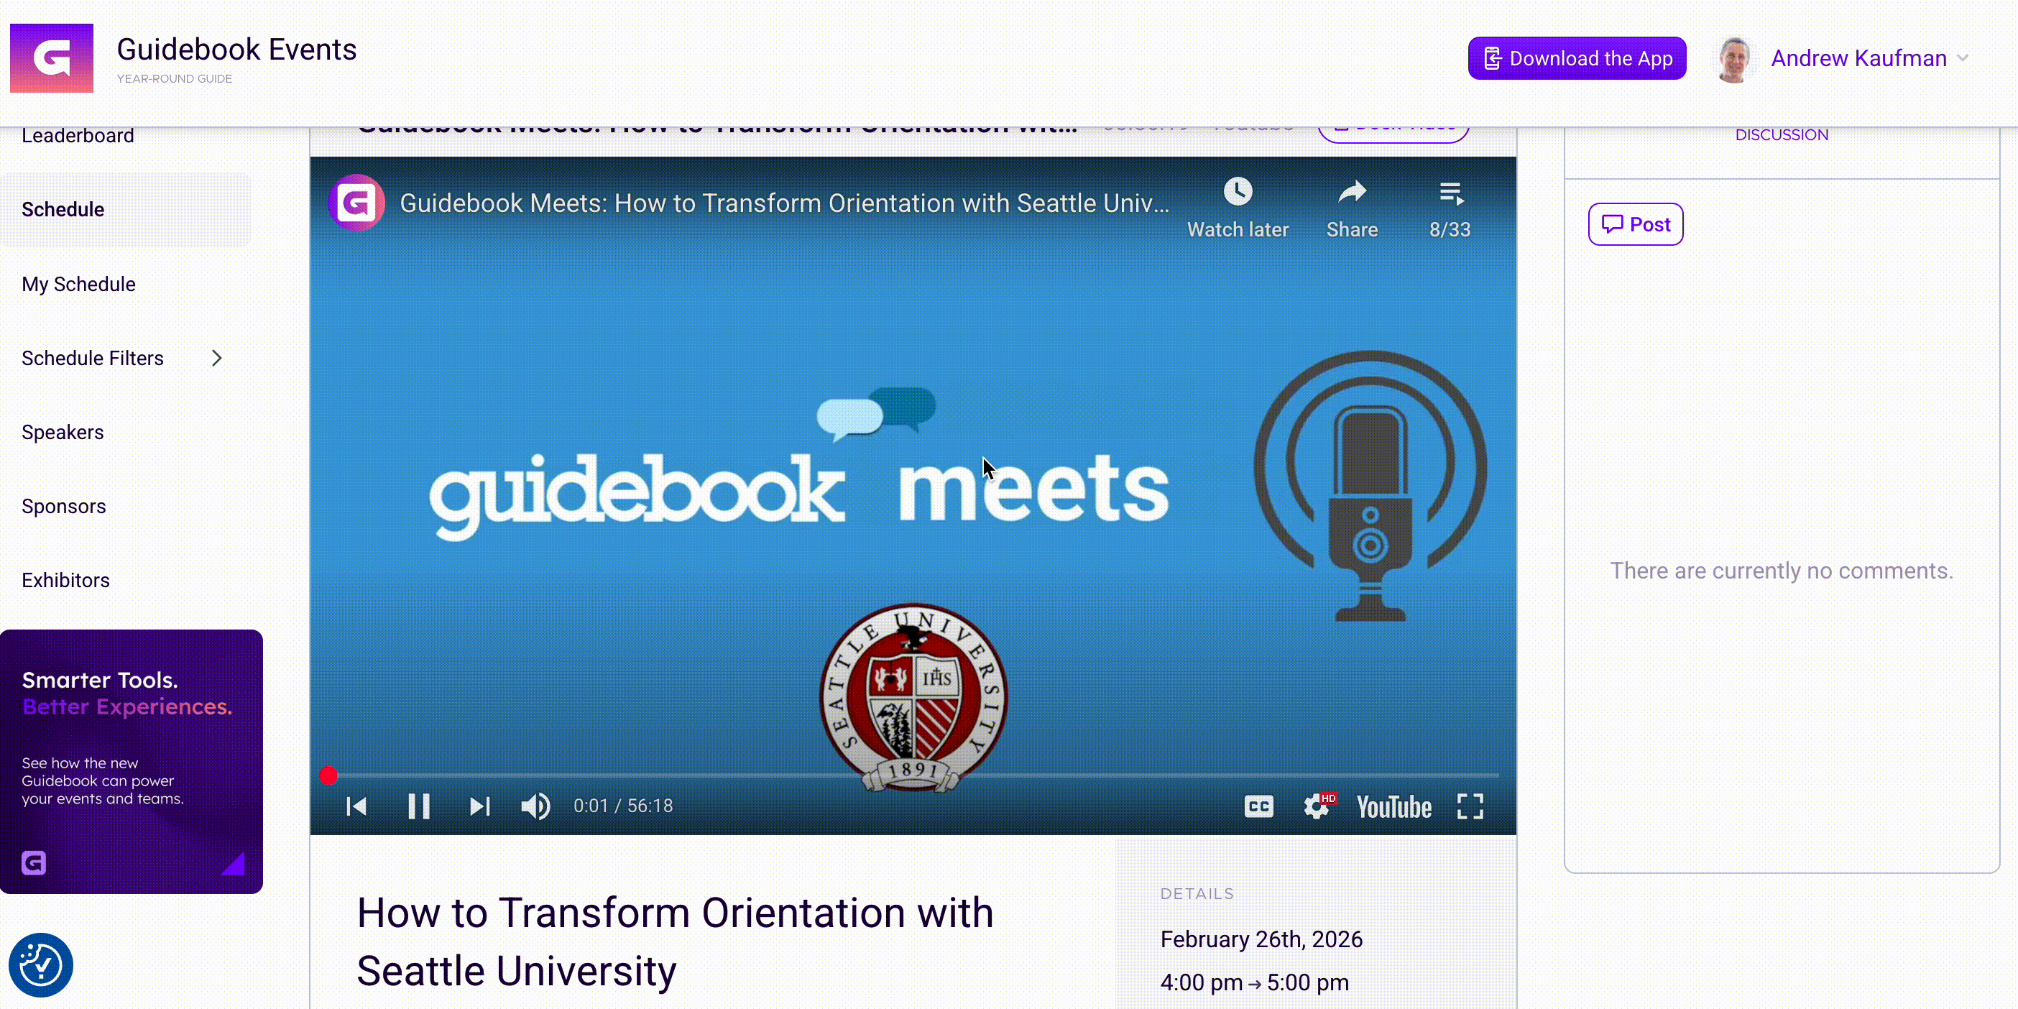
Task: Expand the Schedule Filters chevron
Action: coord(217,358)
